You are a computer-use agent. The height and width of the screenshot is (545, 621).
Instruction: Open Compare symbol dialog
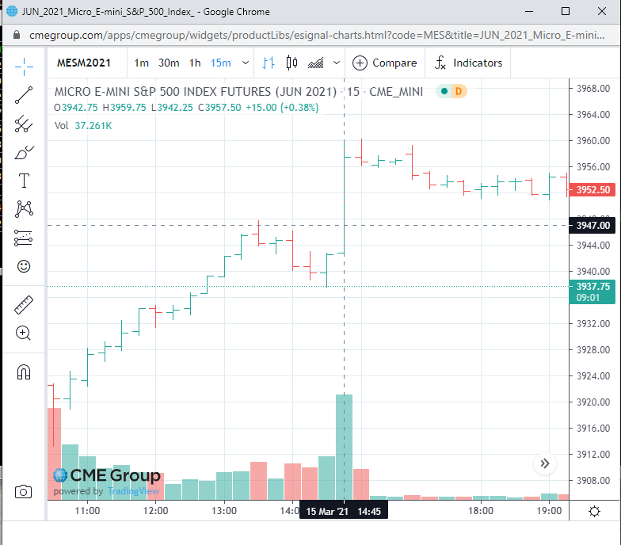tap(385, 63)
